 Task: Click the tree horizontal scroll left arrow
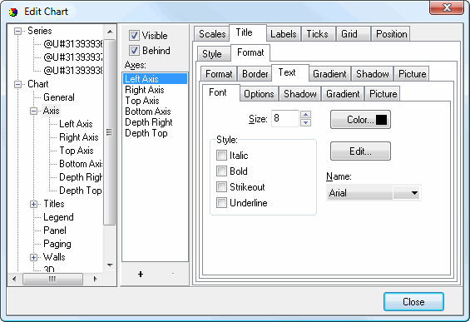pos(14,279)
